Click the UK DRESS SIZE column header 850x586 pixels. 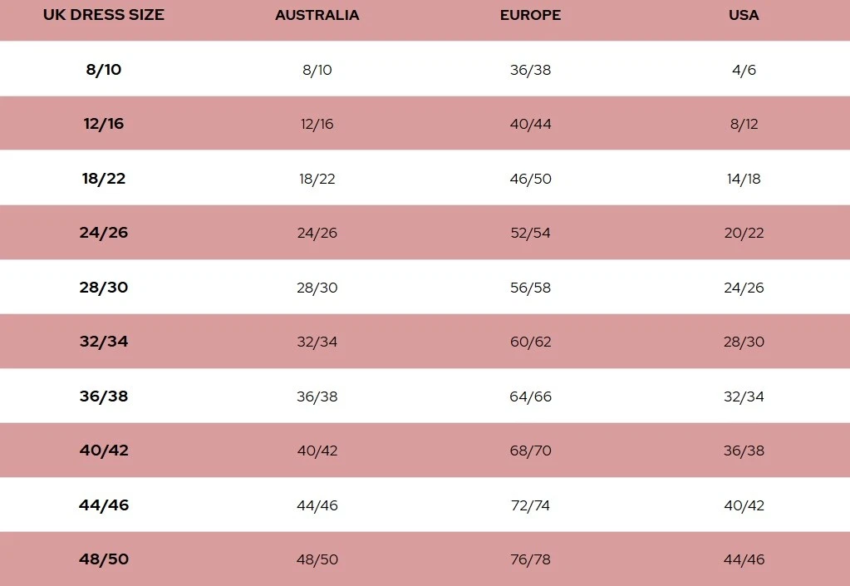click(104, 15)
